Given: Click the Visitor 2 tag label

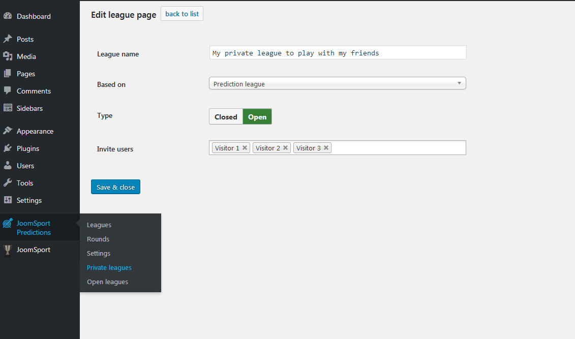Looking at the screenshot, I should coord(268,148).
